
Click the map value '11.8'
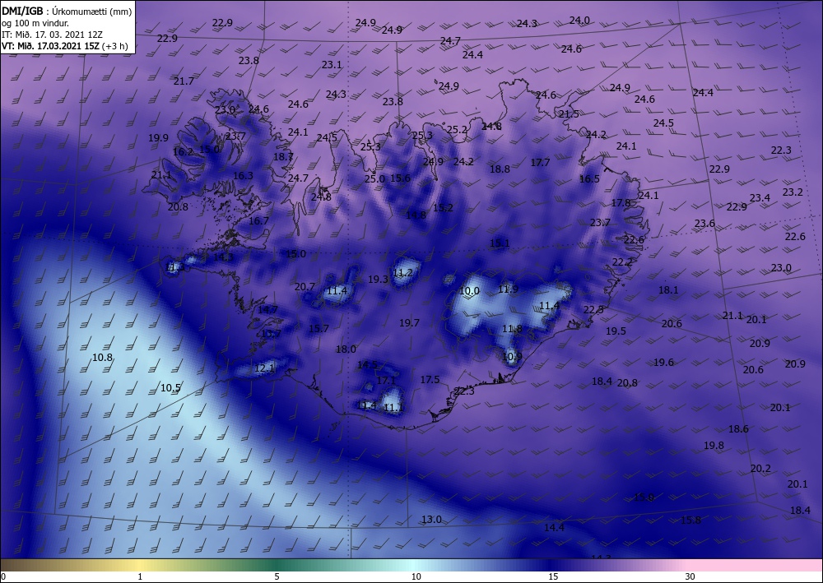click(x=512, y=329)
